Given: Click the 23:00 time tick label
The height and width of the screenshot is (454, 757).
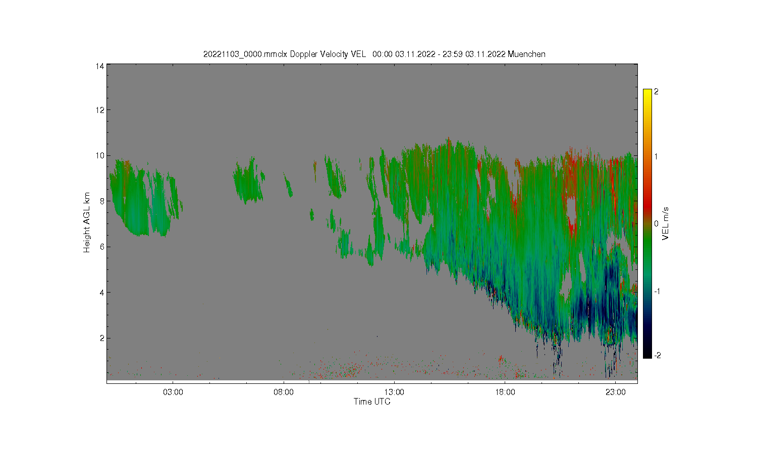Looking at the screenshot, I should pos(615,392).
